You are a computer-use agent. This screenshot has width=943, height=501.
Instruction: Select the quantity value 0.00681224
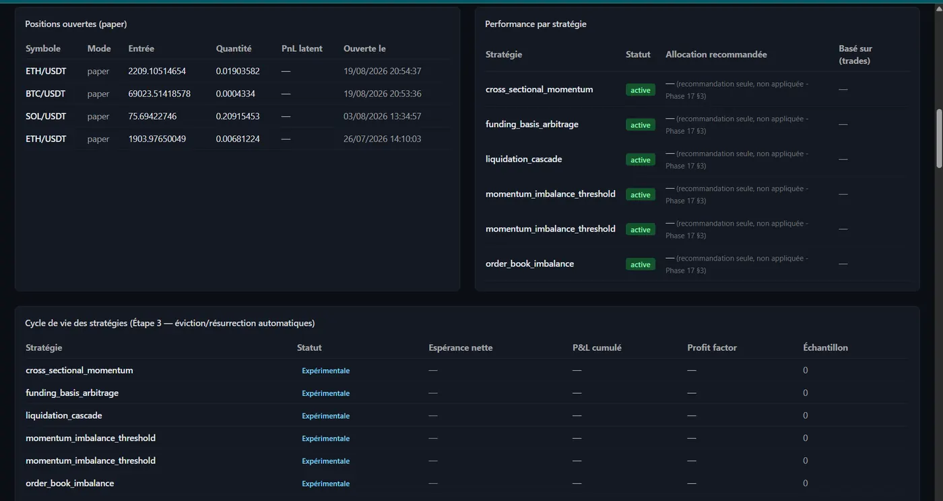point(238,139)
